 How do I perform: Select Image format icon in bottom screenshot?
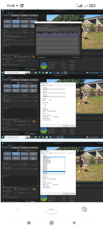(x=25, y=159)
